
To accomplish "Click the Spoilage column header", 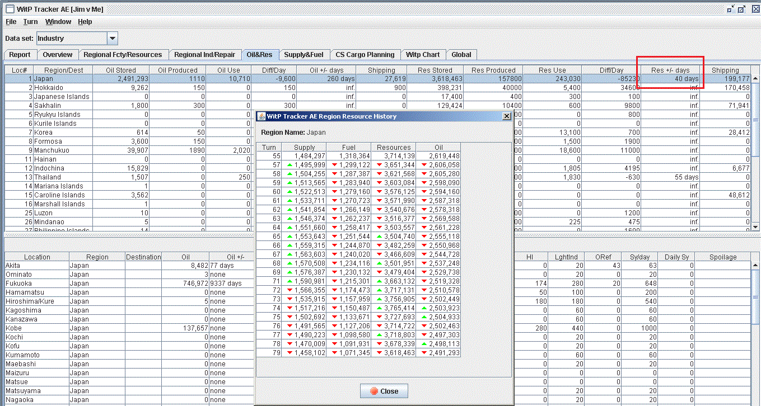I will pos(722,257).
